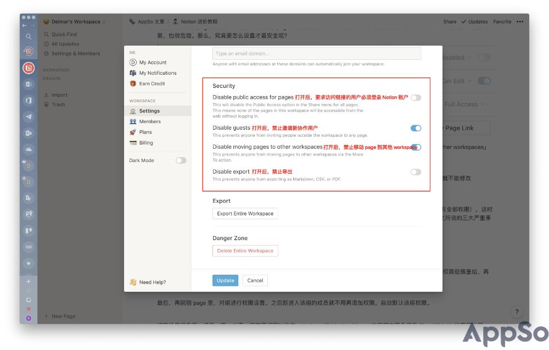The height and width of the screenshot is (350, 549).
Task: Open the search magnifier in the app sidebar
Action: pos(29,36)
